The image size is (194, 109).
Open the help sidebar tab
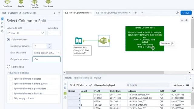[2, 31]
